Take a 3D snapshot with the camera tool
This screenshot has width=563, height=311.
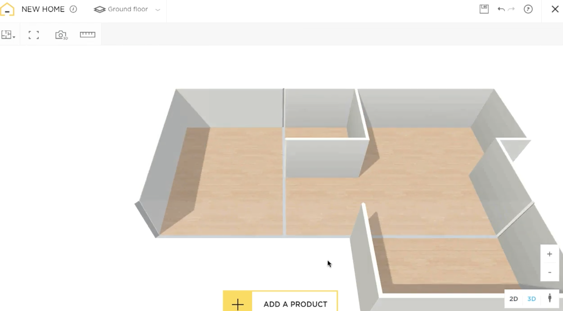tap(61, 34)
